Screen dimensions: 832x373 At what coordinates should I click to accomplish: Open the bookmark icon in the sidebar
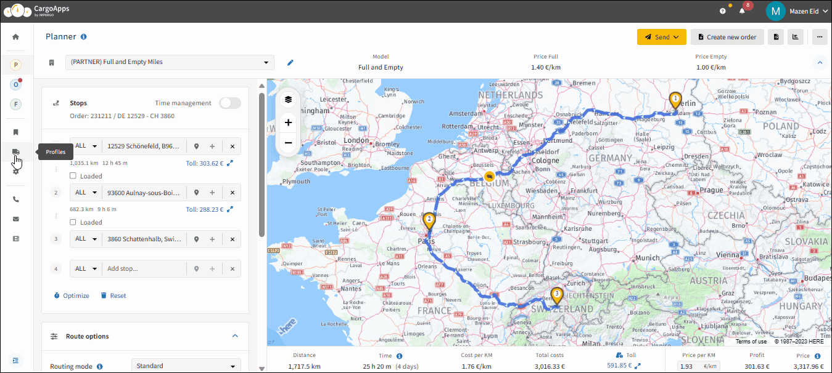16,132
